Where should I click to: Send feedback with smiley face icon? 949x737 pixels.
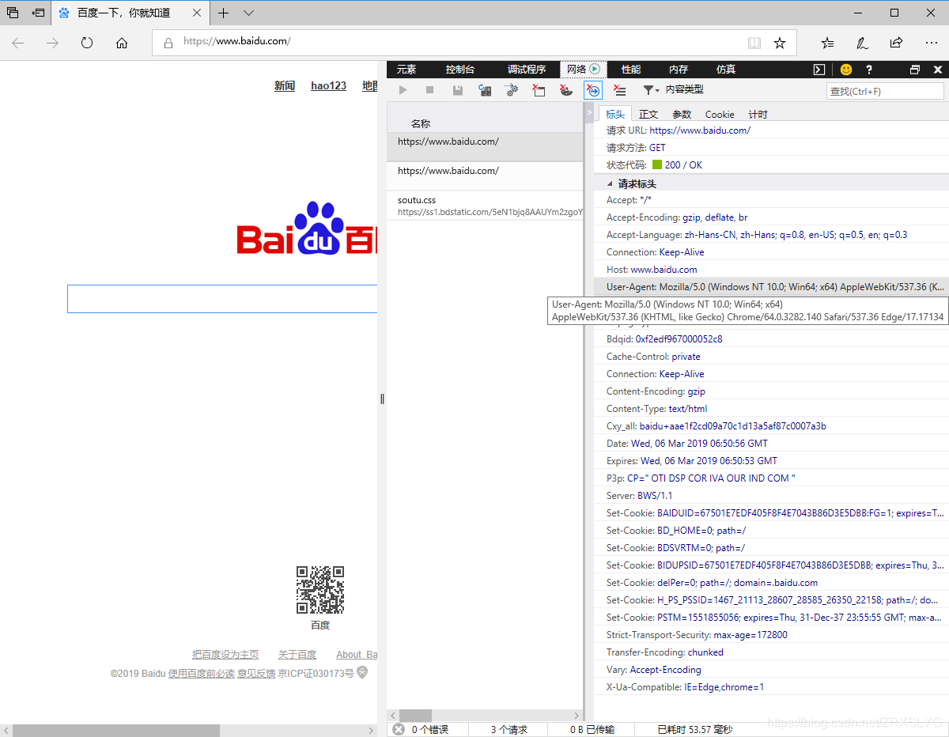[x=846, y=70]
